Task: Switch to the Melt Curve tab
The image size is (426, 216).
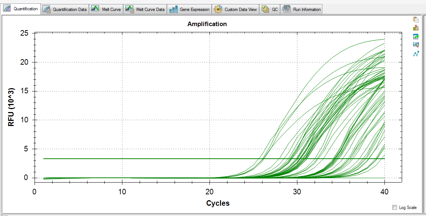Action: (x=106, y=10)
